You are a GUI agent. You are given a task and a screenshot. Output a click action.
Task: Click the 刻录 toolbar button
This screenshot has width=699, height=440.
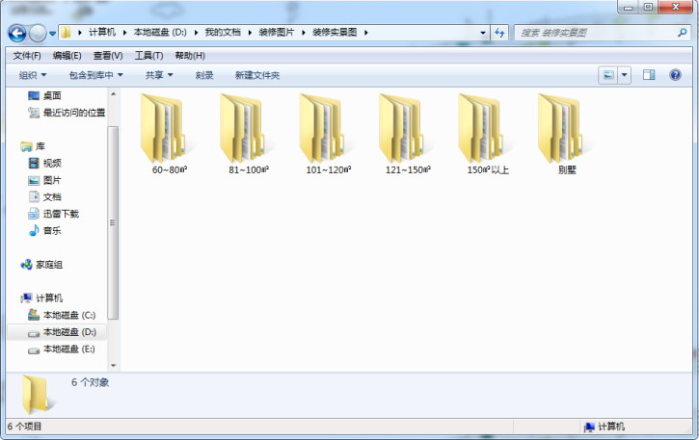(x=204, y=75)
